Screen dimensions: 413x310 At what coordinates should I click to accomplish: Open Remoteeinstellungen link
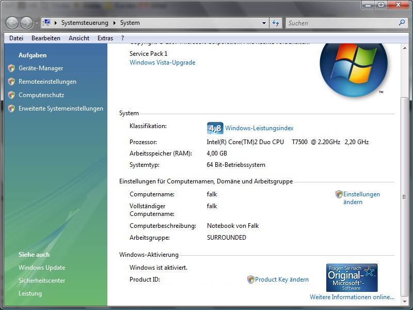pyautogui.click(x=47, y=82)
